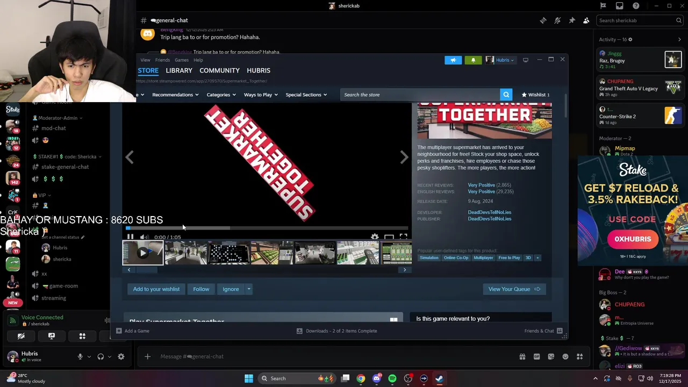Expand Ignore button dropdown arrow

pyautogui.click(x=248, y=289)
